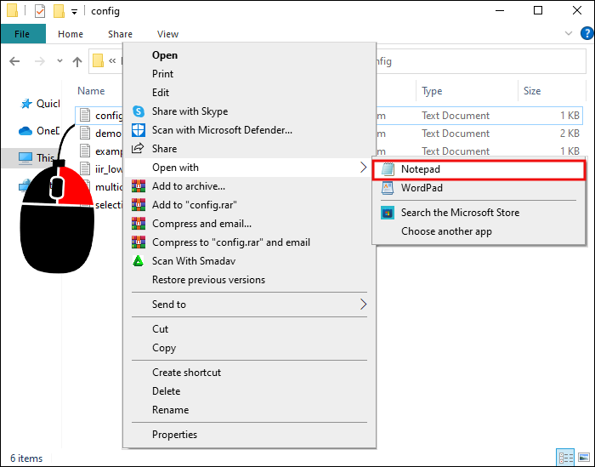Open the File ribbon tab
Screen dimensions: 595x467
click(x=22, y=34)
